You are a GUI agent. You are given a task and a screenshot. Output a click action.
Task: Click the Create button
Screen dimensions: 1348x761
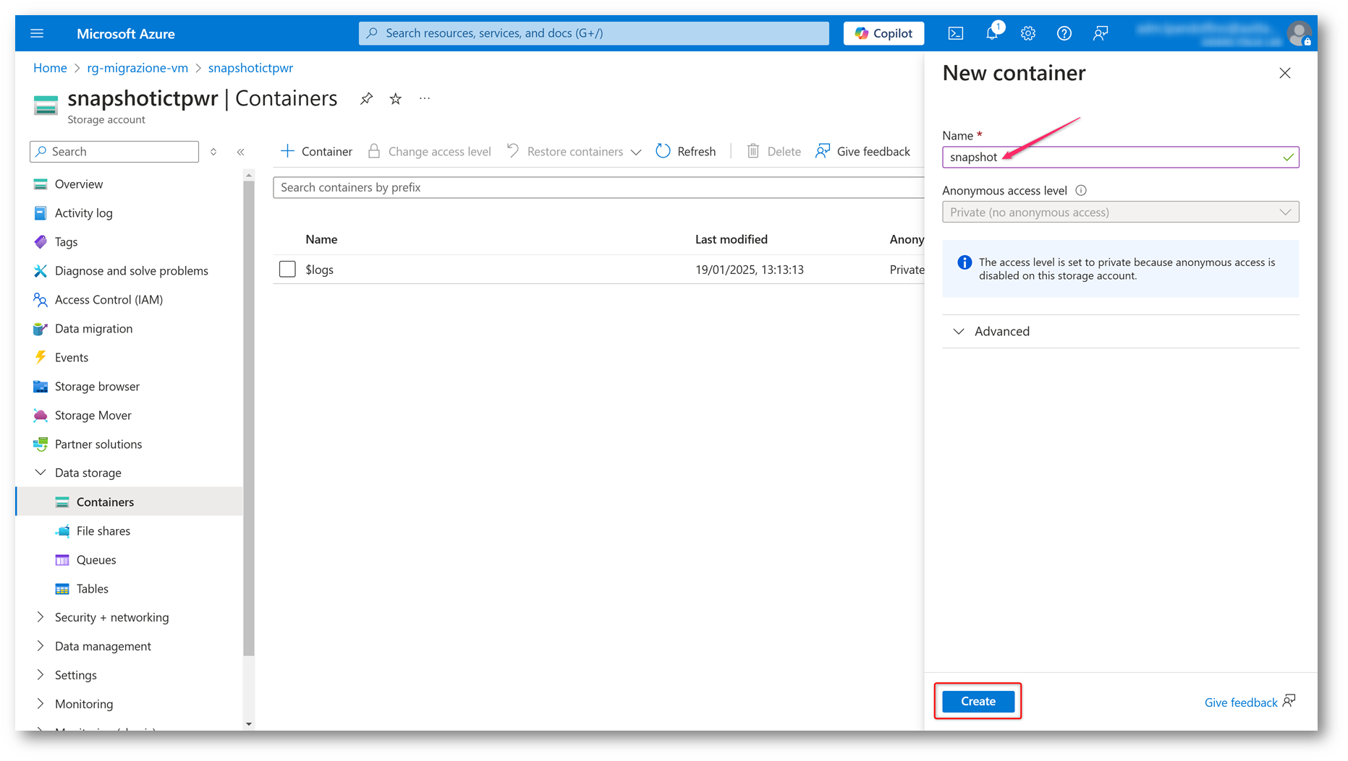click(978, 702)
